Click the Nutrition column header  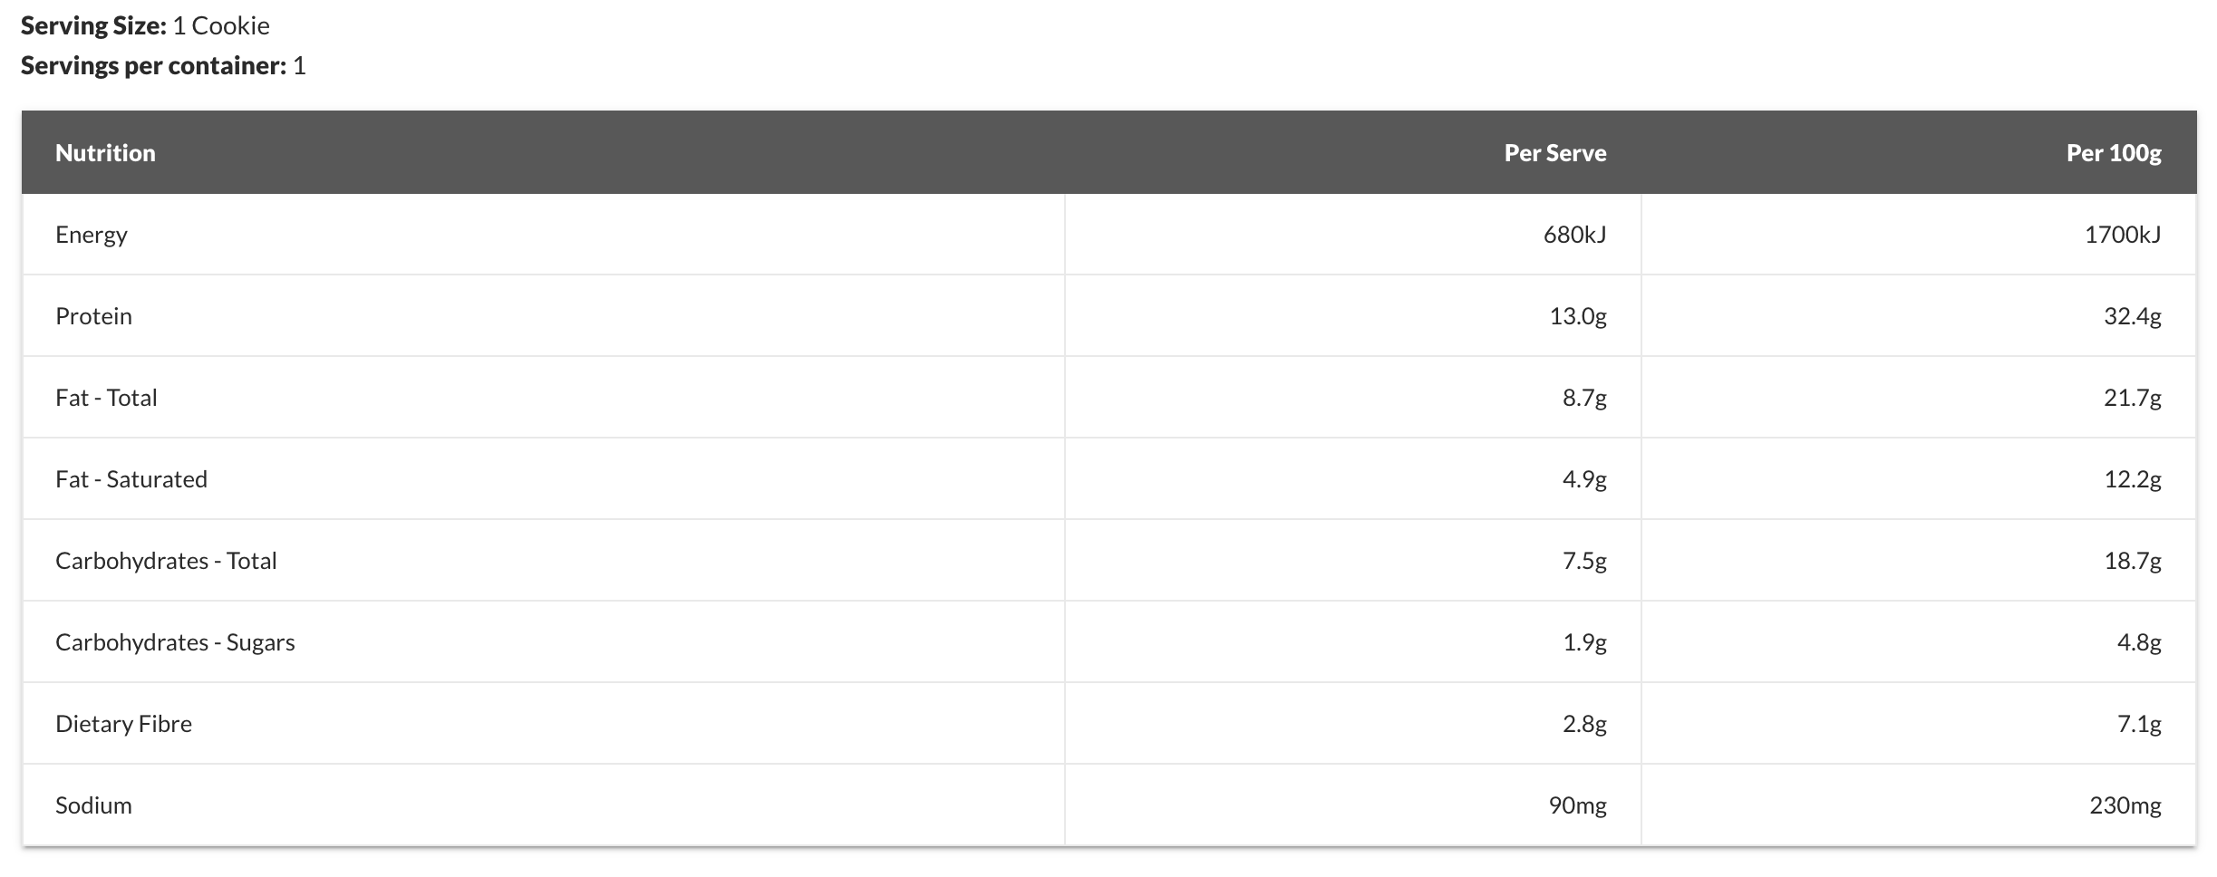pyautogui.click(x=105, y=152)
